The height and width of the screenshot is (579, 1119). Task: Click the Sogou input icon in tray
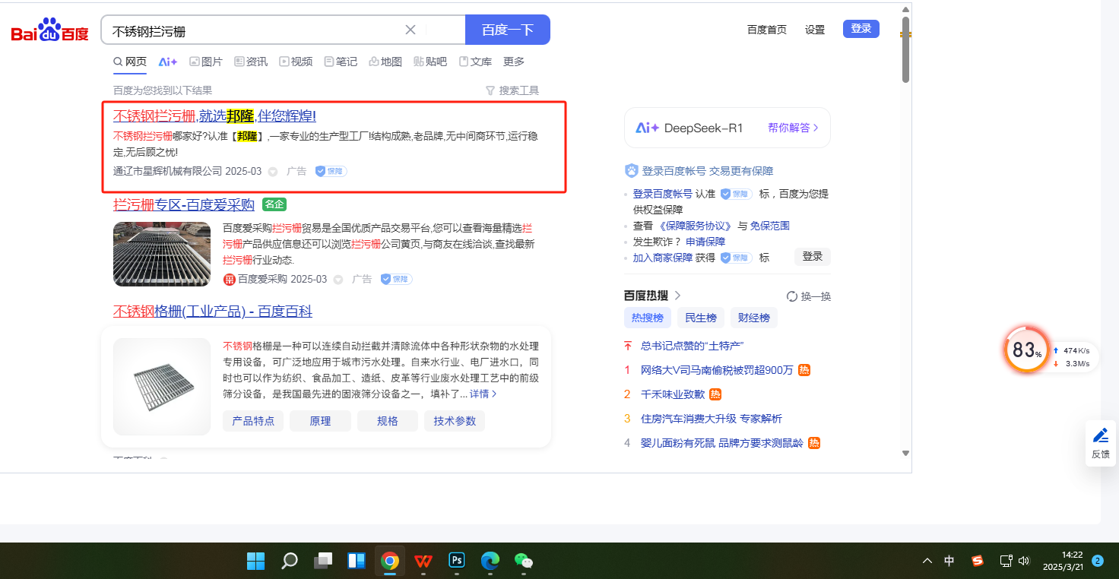[x=978, y=561]
